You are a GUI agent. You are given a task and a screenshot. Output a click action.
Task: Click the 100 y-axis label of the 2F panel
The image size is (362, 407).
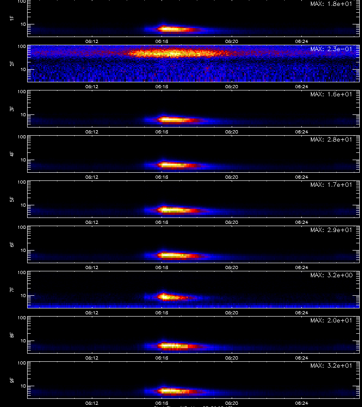pos(22,47)
